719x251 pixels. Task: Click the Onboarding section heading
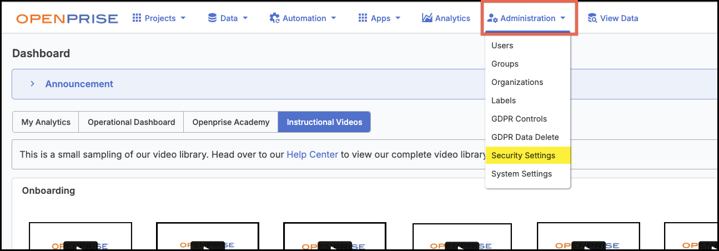click(48, 190)
